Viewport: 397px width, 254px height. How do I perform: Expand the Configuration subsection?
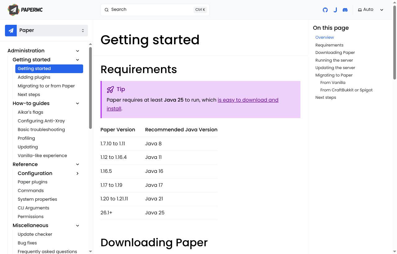coord(78,173)
